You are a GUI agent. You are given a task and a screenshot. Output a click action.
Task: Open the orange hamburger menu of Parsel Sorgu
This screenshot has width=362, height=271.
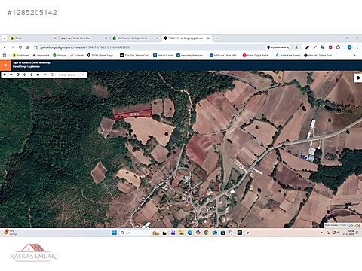tap(5, 65)
